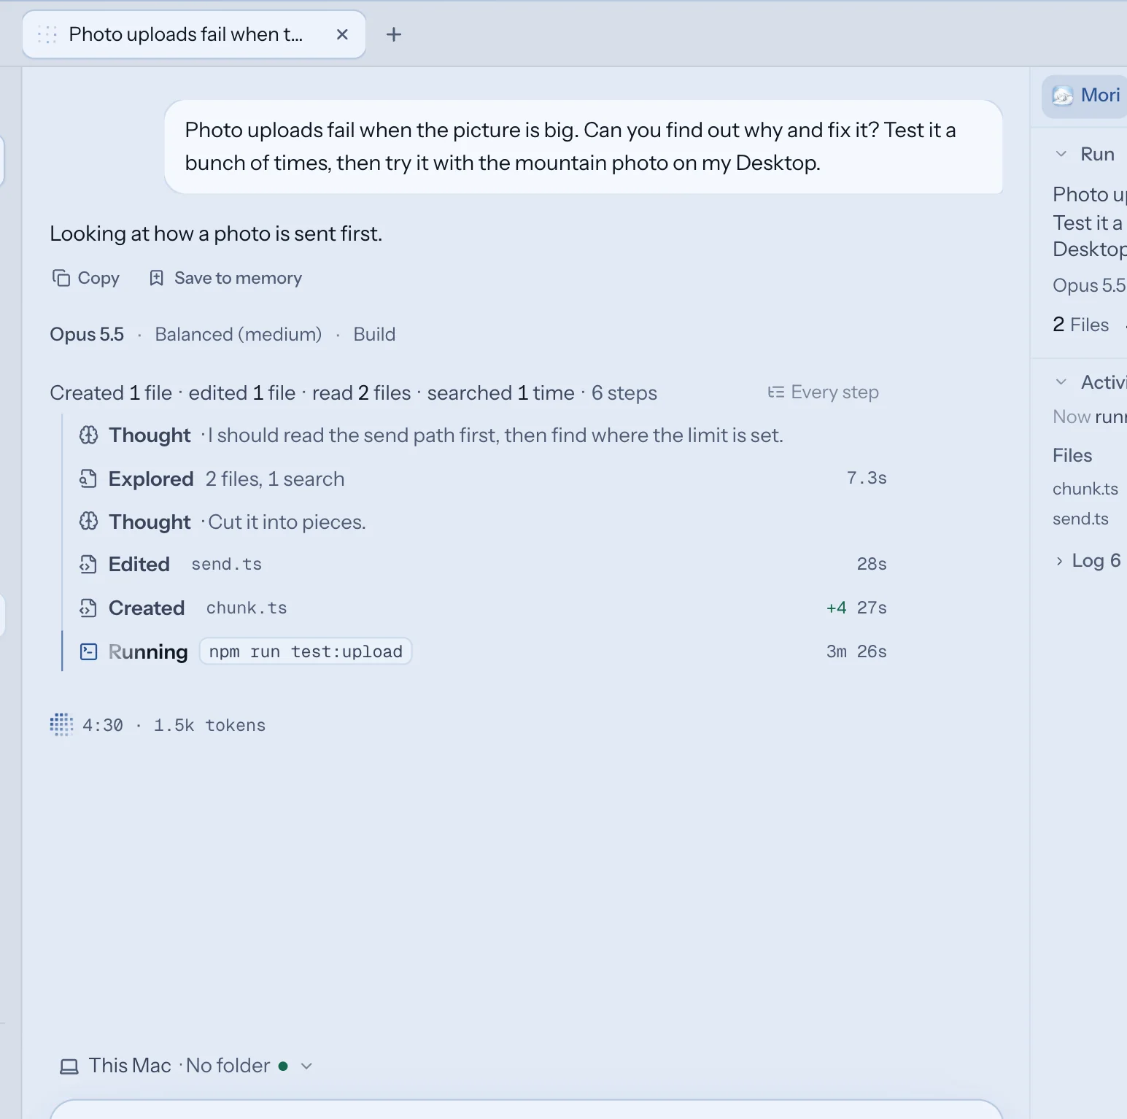Click the first Thought step text
Screen dimensions: 1127x1119
[496, 435]
